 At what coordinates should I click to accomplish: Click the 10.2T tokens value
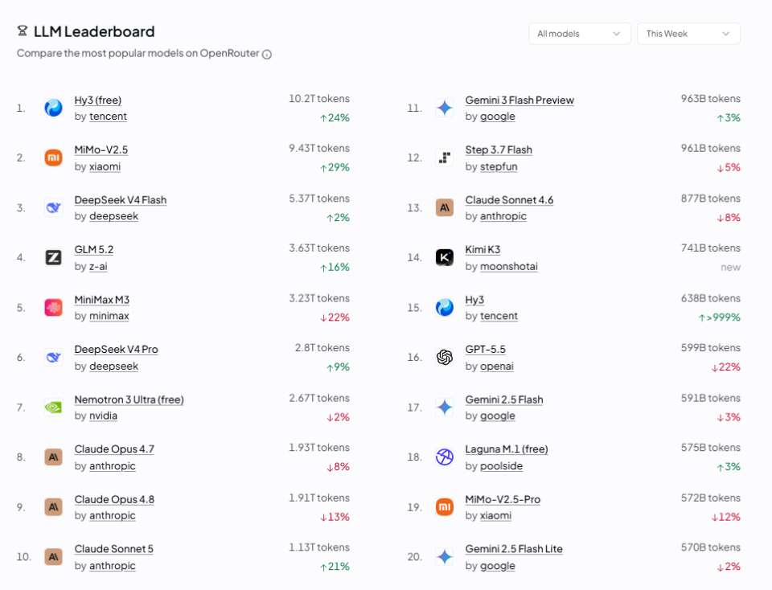[319, 98]
